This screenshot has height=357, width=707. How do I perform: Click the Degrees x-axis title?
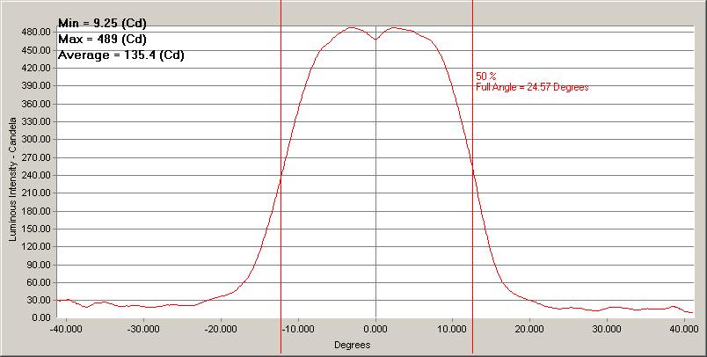point(352,345)
